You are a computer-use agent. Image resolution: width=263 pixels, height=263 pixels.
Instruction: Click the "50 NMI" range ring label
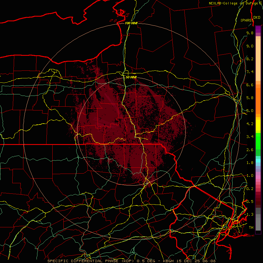pyautogui.click(x=131, y=77)
